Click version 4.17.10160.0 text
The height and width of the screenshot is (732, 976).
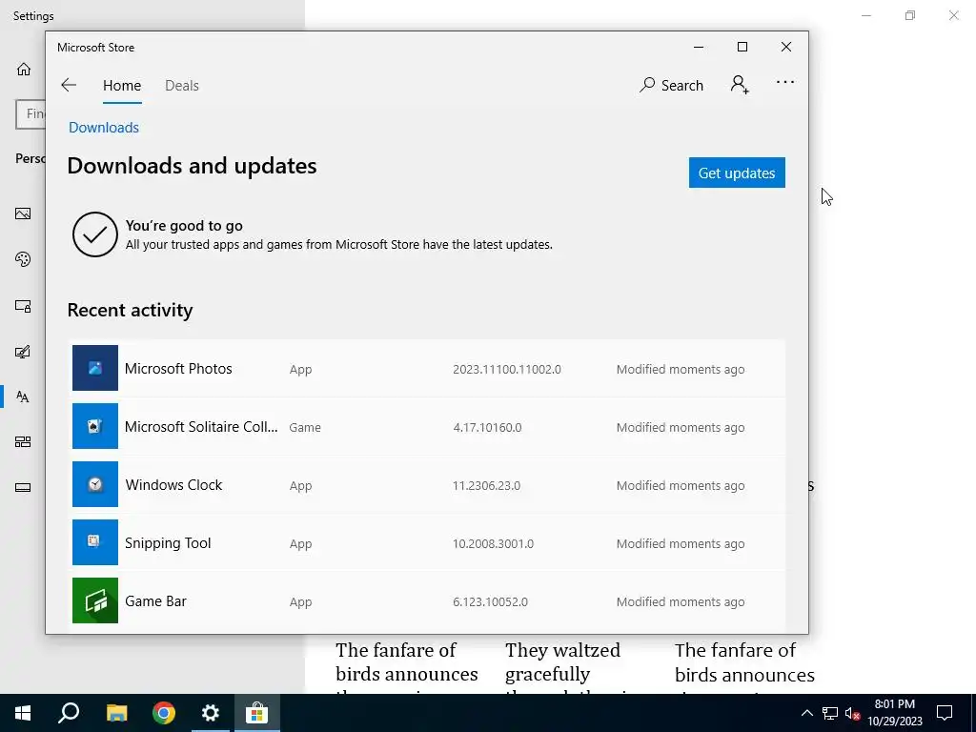pyautogui.click(x=487, y=428)
